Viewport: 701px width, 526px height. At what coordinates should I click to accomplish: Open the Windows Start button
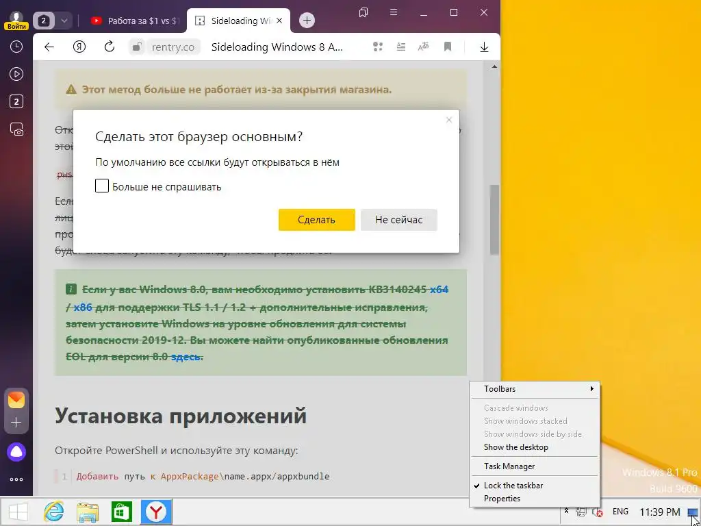coord(18,512)
